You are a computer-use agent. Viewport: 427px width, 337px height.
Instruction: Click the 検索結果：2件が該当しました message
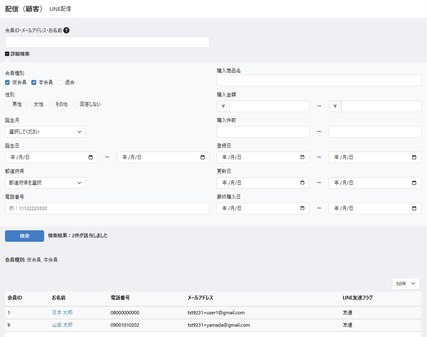[x=78, y=236]
